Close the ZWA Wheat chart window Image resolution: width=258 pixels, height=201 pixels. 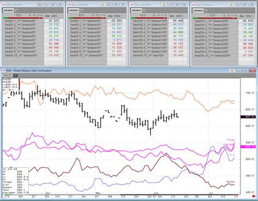(x=253, y=71)
